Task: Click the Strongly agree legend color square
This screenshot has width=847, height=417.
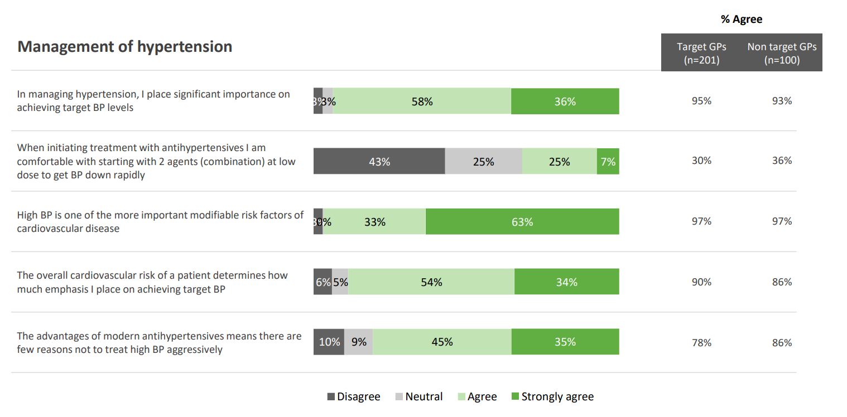Action: coord(515,397)
